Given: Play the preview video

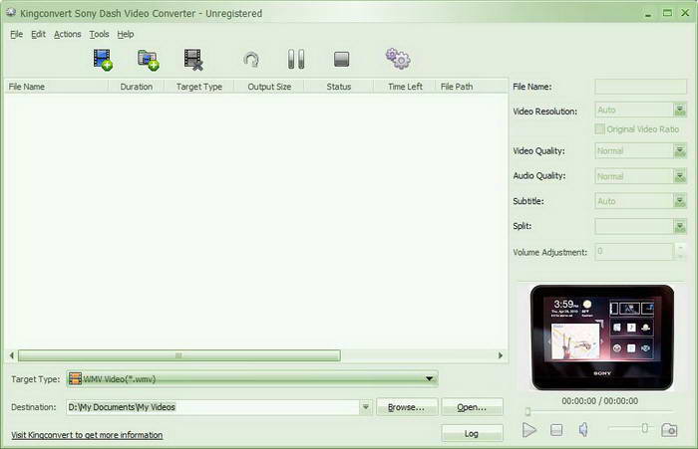Looking at the screenshot, I should (528, 430).
